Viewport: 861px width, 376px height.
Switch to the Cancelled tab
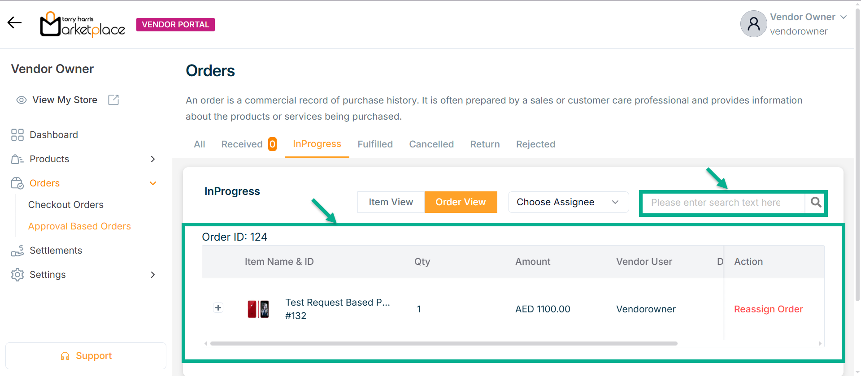(x=431, y=144)
